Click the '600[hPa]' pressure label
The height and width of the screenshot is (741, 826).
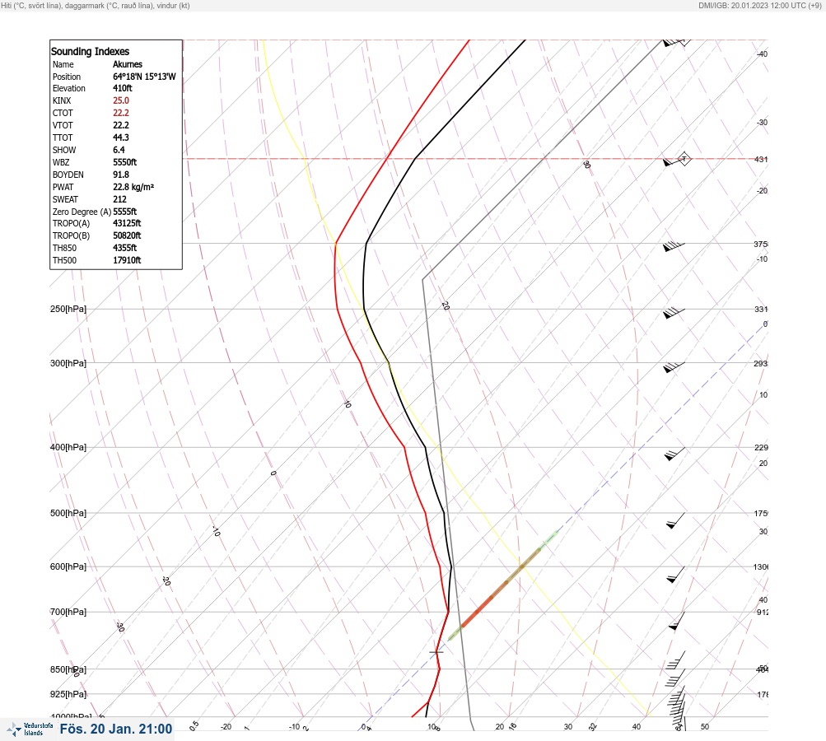pos(68,566)
